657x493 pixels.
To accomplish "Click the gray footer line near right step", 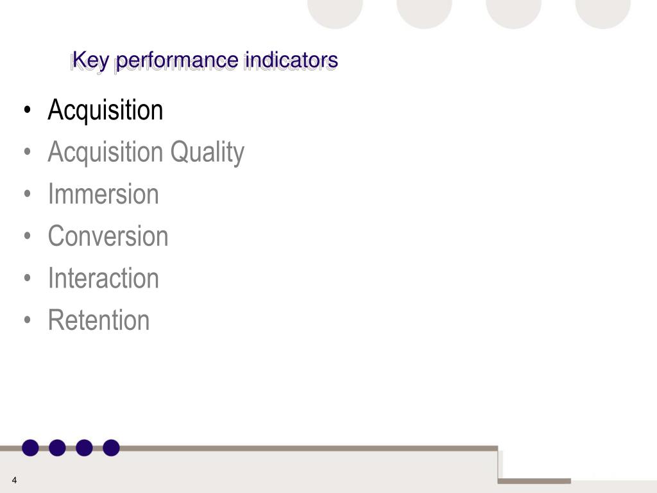I will pyautogui.click(x=534, y=481).
